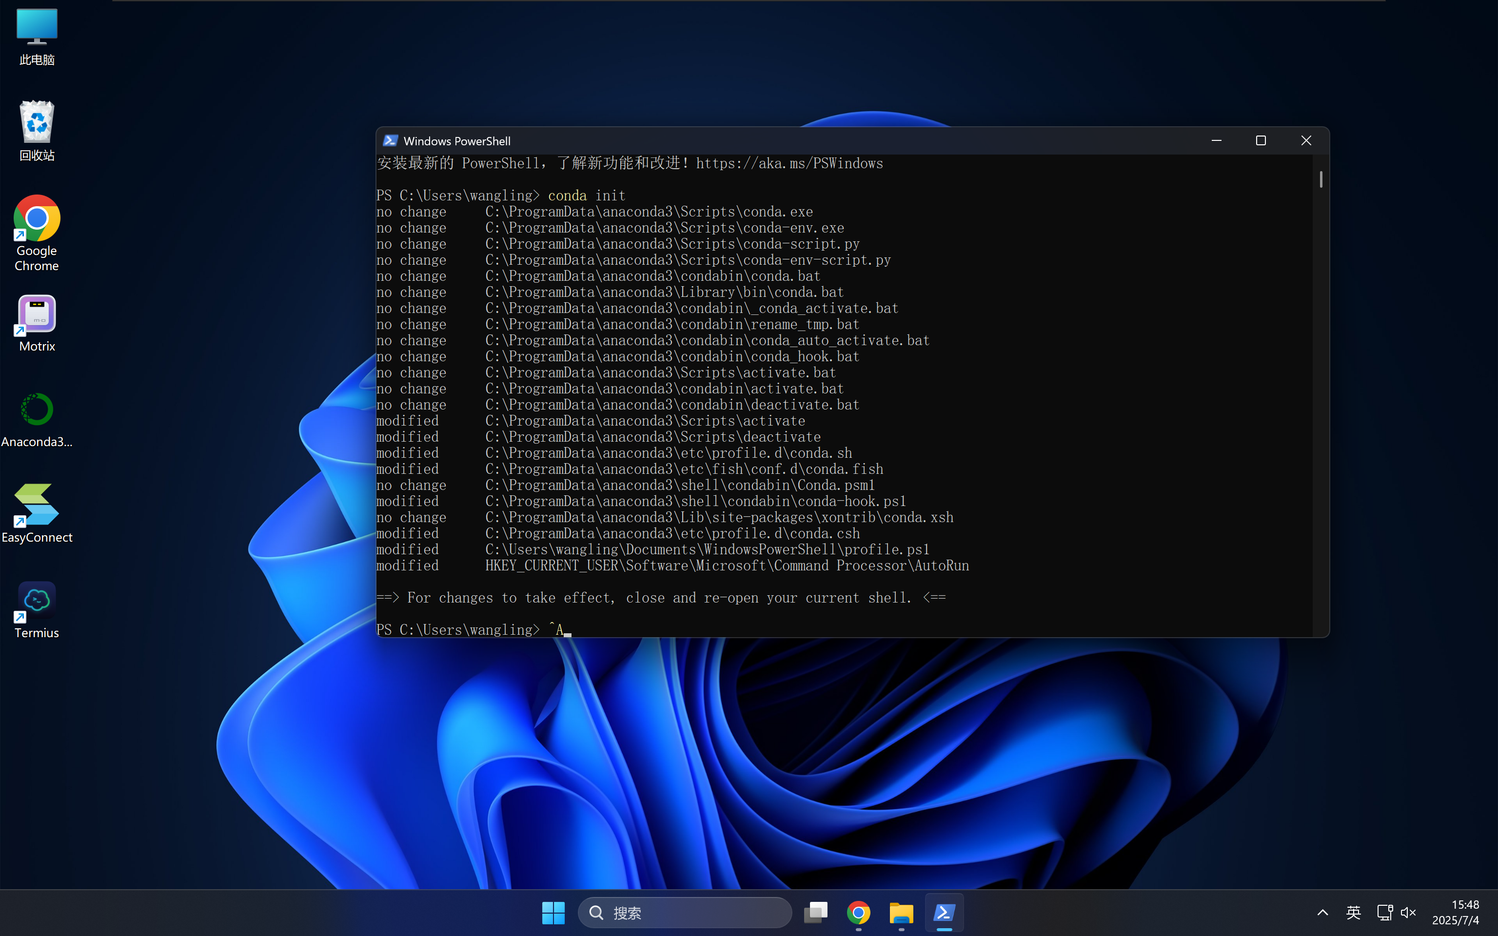Click the PowerShell taskbar icon
This screenshot has width=1498, height=936.
pos(944,913)
